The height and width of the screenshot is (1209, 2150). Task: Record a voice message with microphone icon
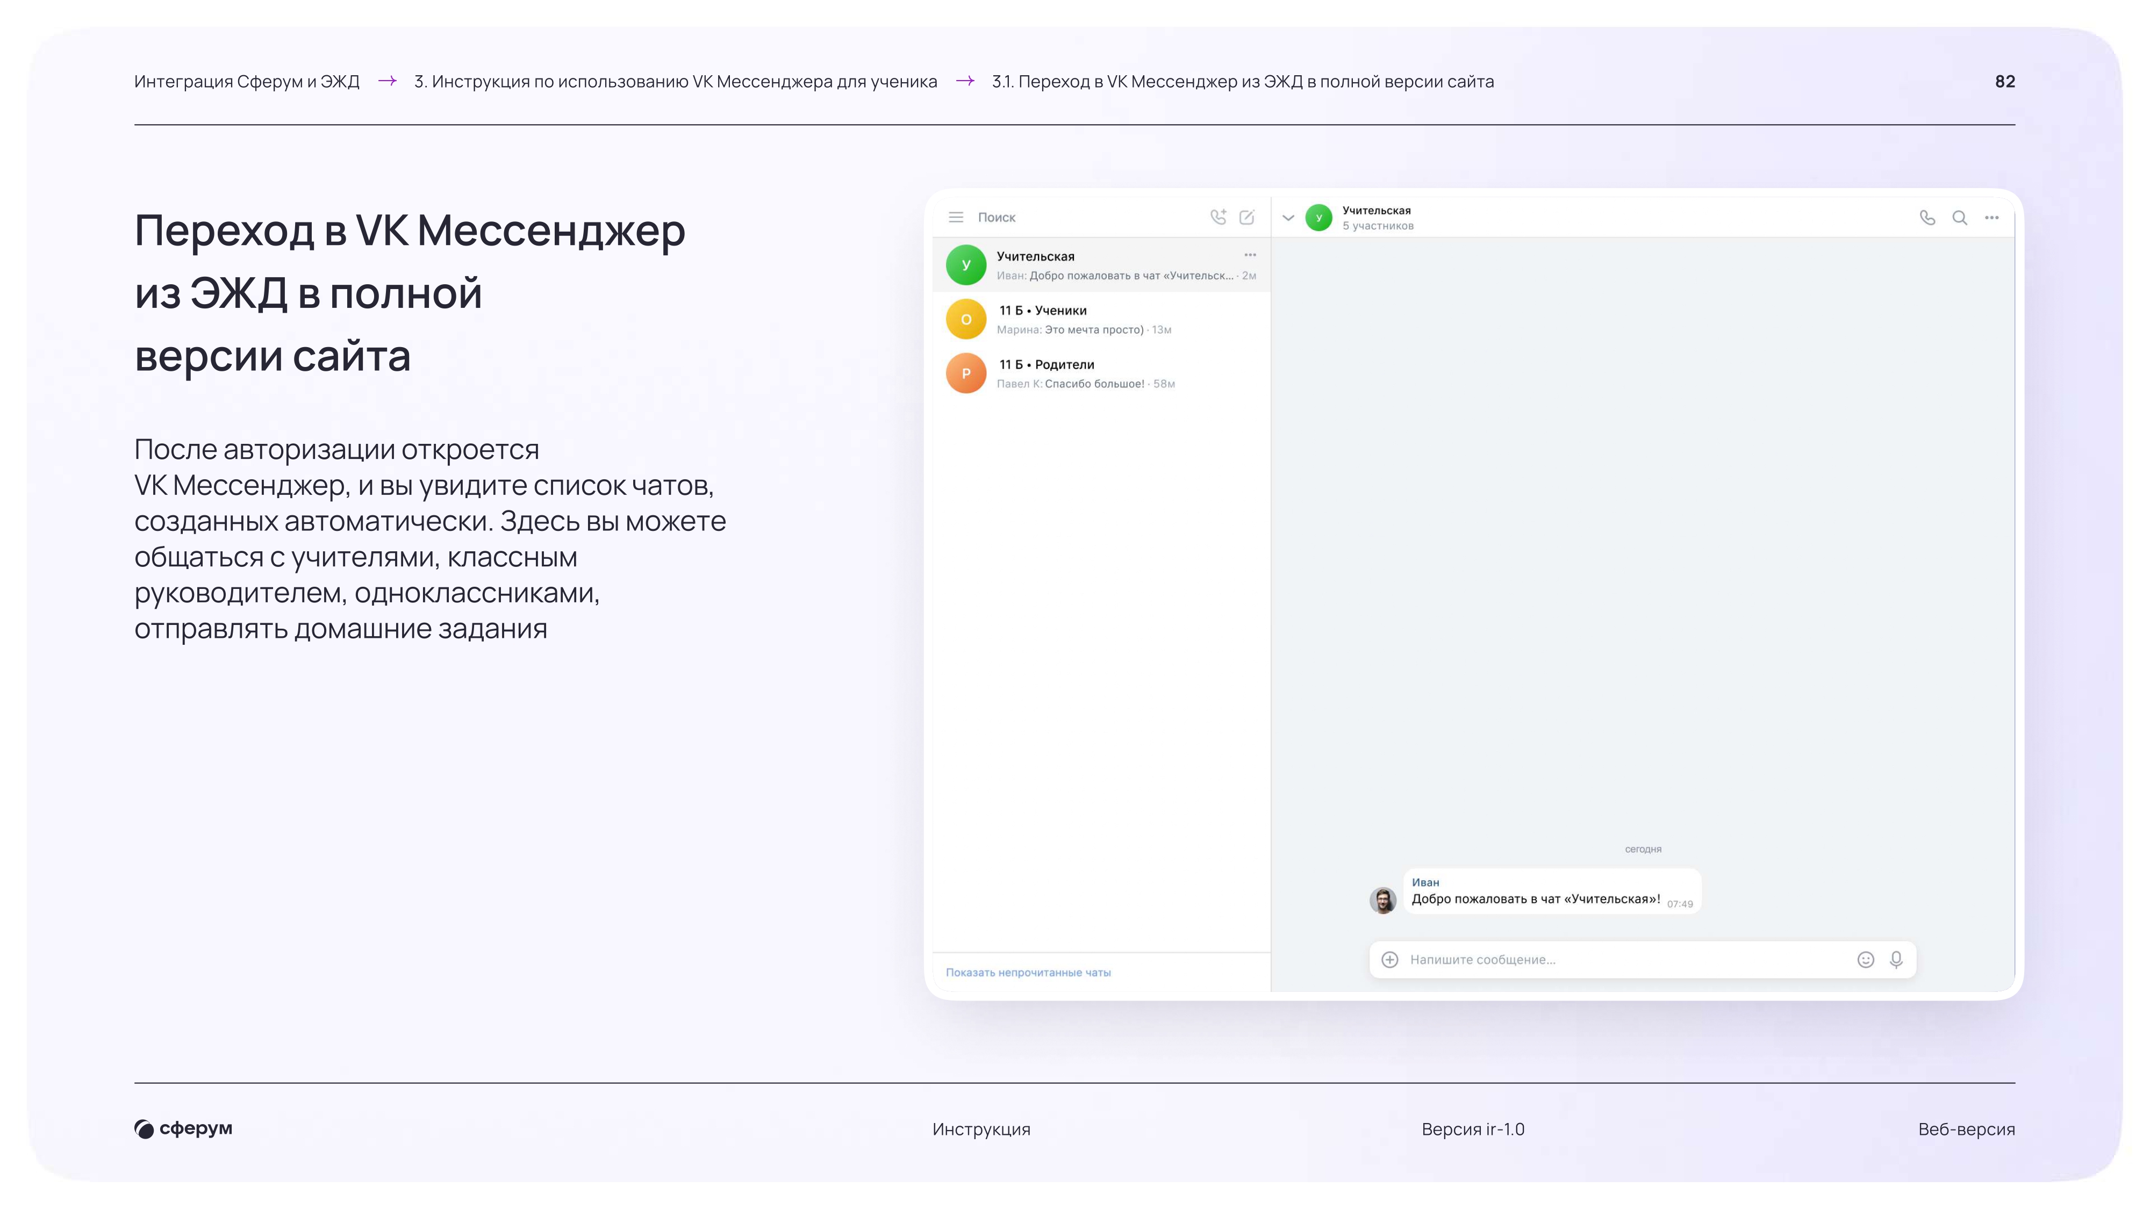click(x=1896, y=960)
